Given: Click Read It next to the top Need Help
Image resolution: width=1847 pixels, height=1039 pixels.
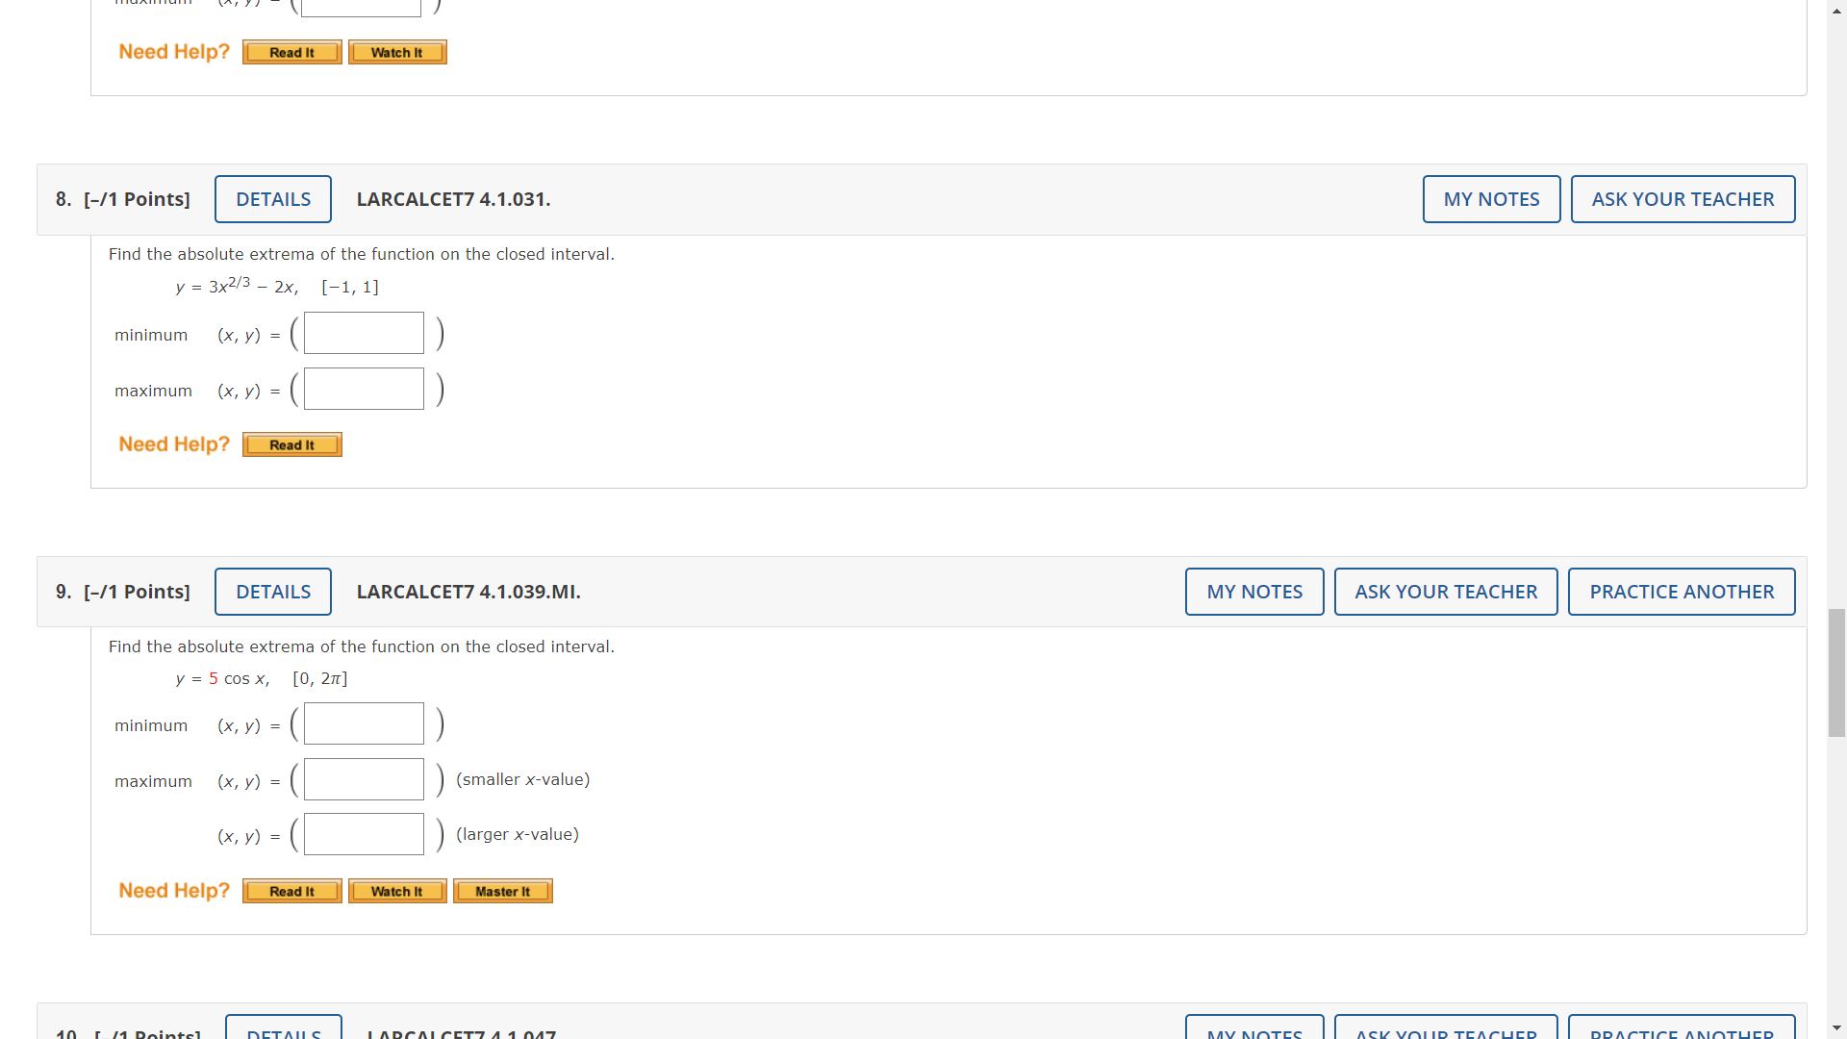Looking at the screenshot, I should click(x=291, y=52).
